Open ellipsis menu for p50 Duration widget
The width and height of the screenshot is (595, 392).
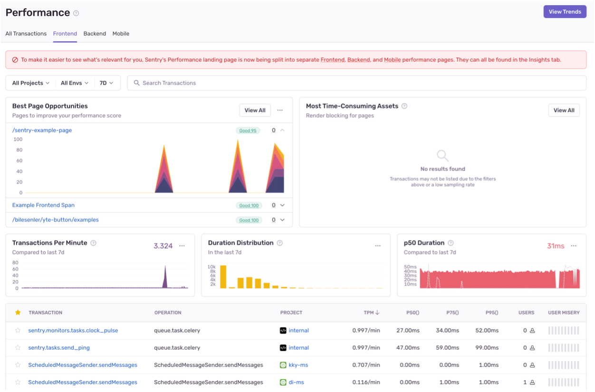[x=574, y=246]
